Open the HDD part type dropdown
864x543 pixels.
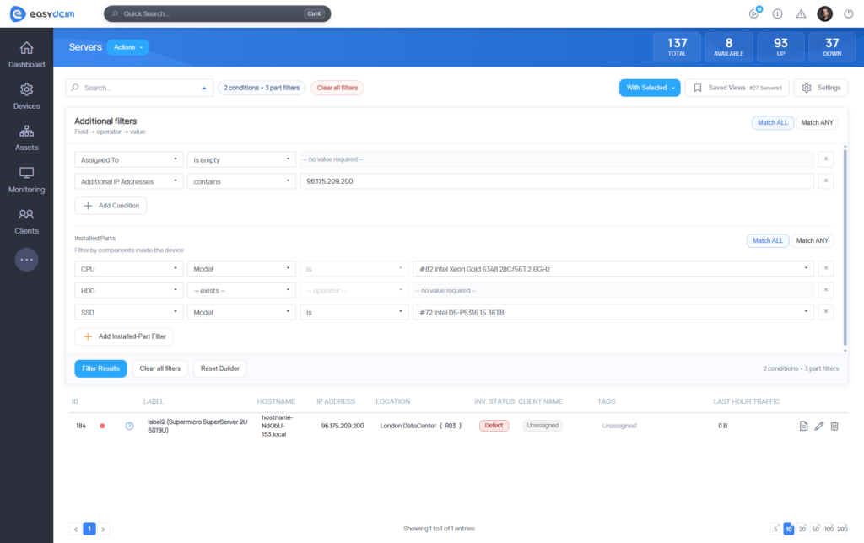[x=128, y=290]
